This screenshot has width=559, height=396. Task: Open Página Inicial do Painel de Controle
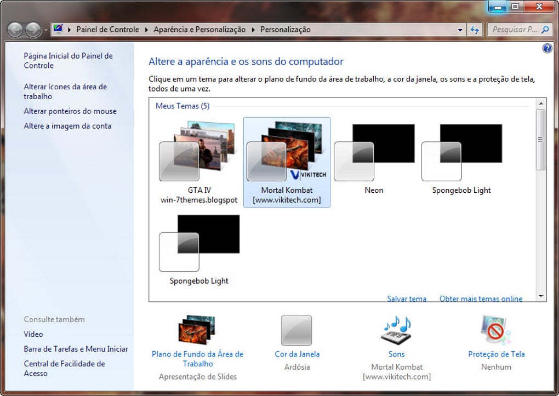pos(68,61)
